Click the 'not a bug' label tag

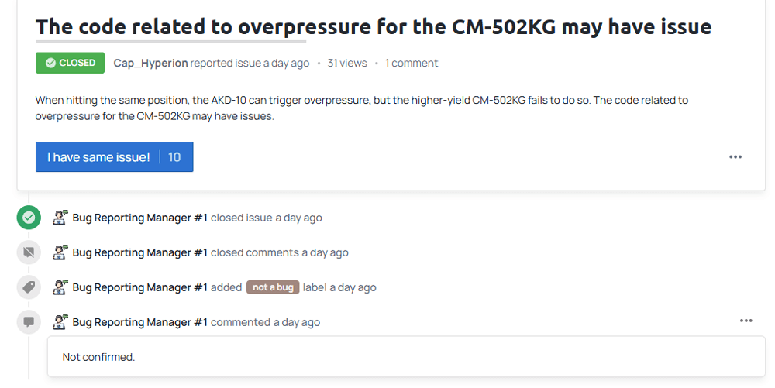273,287
